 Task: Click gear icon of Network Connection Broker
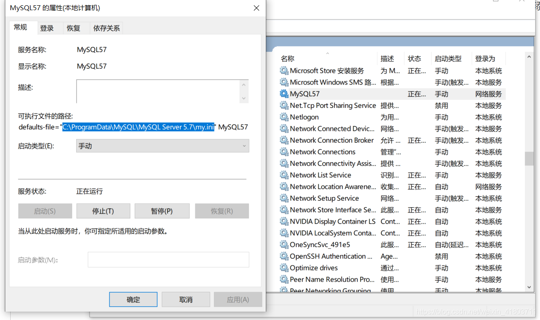pyautogui.click(x=284, y=140)
